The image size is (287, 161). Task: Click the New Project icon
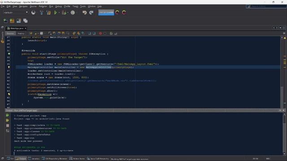(x=12, y=21)
